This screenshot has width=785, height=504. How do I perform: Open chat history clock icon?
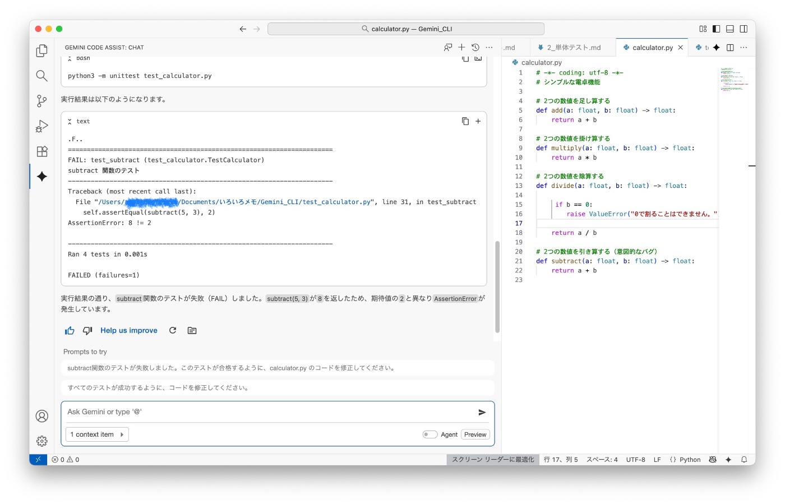tap(475, 48)
